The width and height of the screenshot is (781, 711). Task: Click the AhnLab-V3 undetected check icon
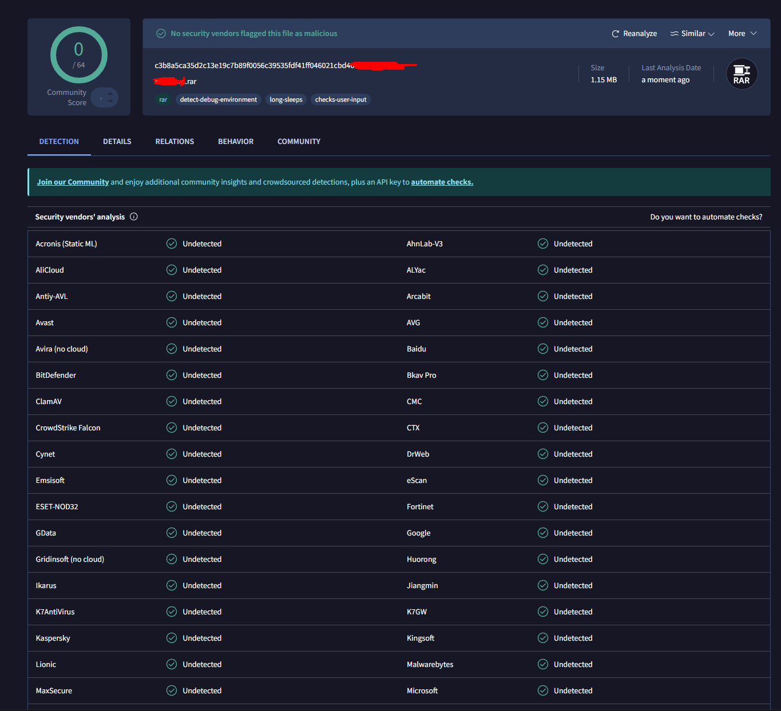543,243
